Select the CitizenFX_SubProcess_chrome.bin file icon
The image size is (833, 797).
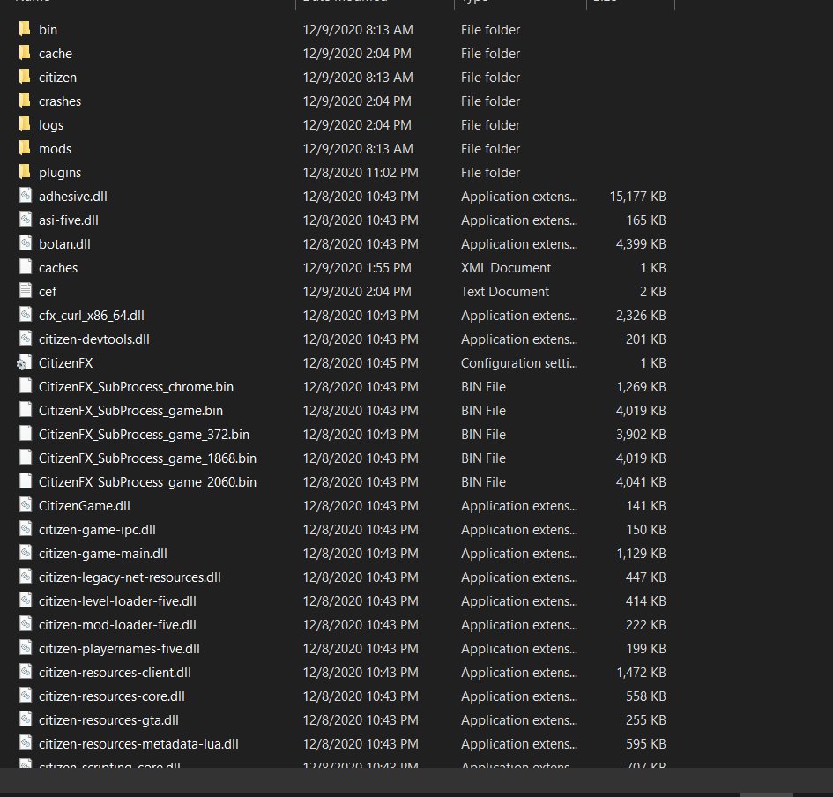(25, 386)
